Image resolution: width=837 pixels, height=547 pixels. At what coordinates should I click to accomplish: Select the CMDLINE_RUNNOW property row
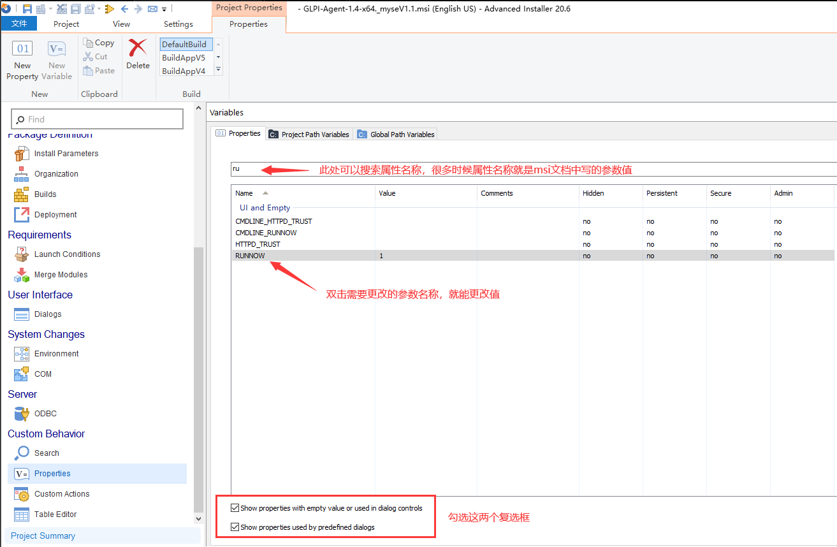pos(533,233)
